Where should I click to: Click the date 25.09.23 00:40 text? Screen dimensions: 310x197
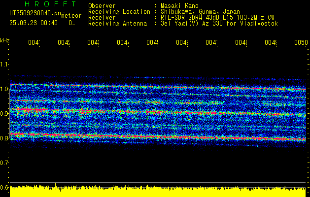[x=34, y=23]
